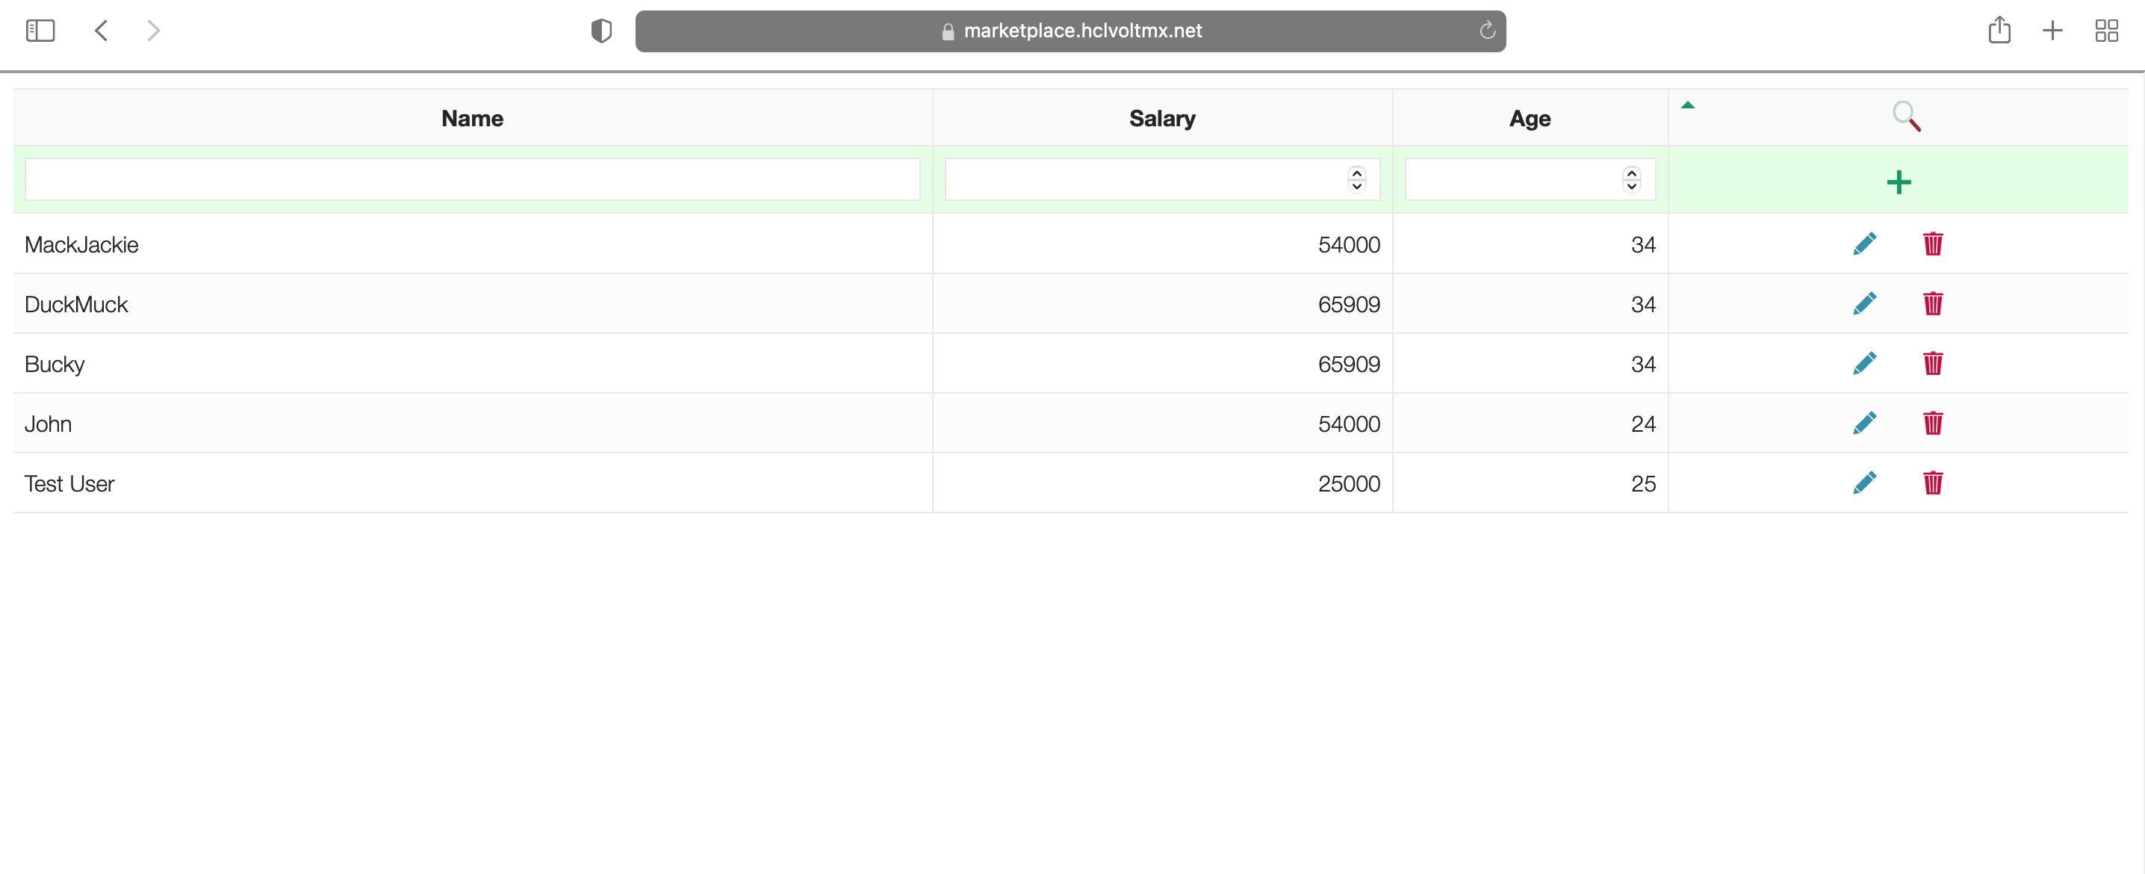This screenshot has width=2145, height=874.
Task: Open table search magnifier icon
Action: (x=1906, y=117)
